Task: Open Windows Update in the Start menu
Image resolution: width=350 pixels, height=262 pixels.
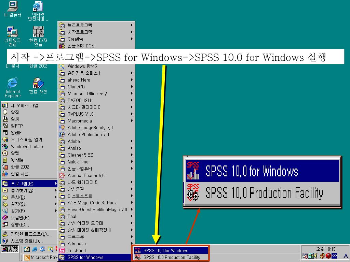Action: [29, 146]
